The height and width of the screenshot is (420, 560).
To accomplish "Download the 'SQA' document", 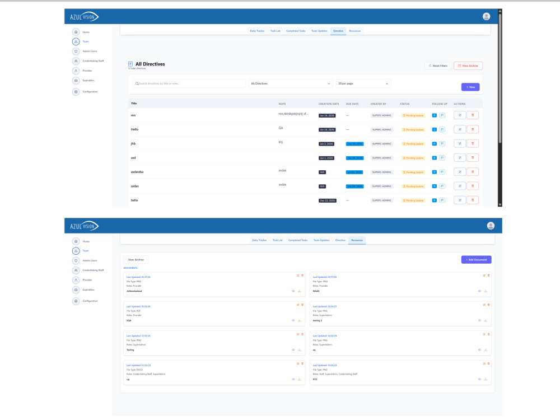I will 299,320.
